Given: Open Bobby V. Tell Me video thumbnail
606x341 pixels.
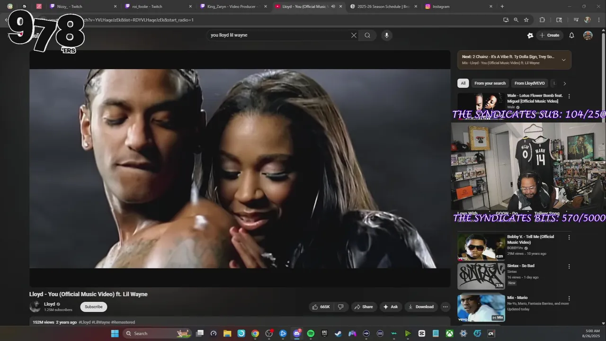Looking at the screenshot, I should 481,246.
